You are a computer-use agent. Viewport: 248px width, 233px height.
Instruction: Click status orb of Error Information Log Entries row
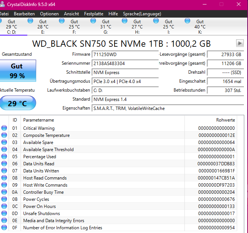pyautogui.click(x=4, y=228)
